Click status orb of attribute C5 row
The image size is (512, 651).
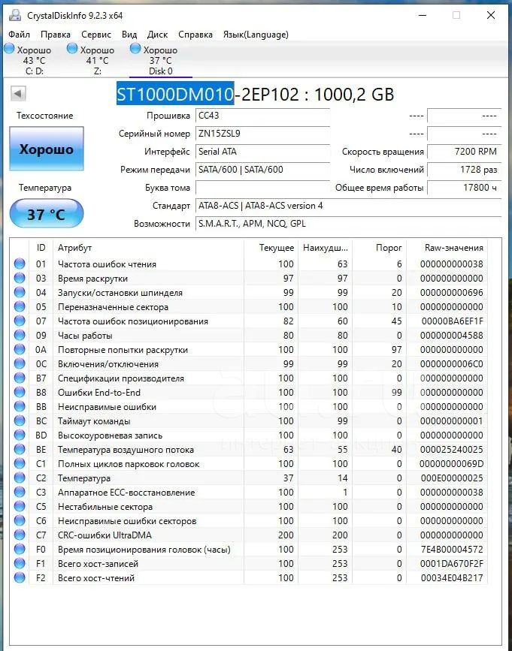[x=20, y=507]
